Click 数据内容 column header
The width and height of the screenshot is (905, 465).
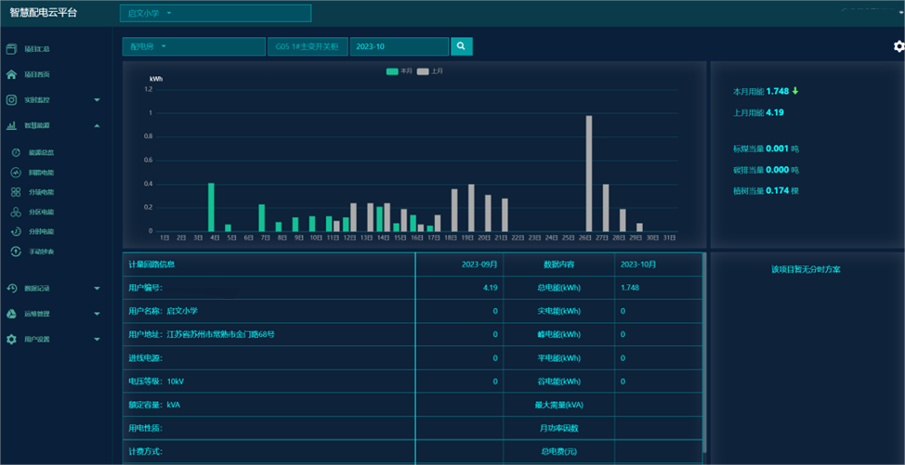coord(558,265)
